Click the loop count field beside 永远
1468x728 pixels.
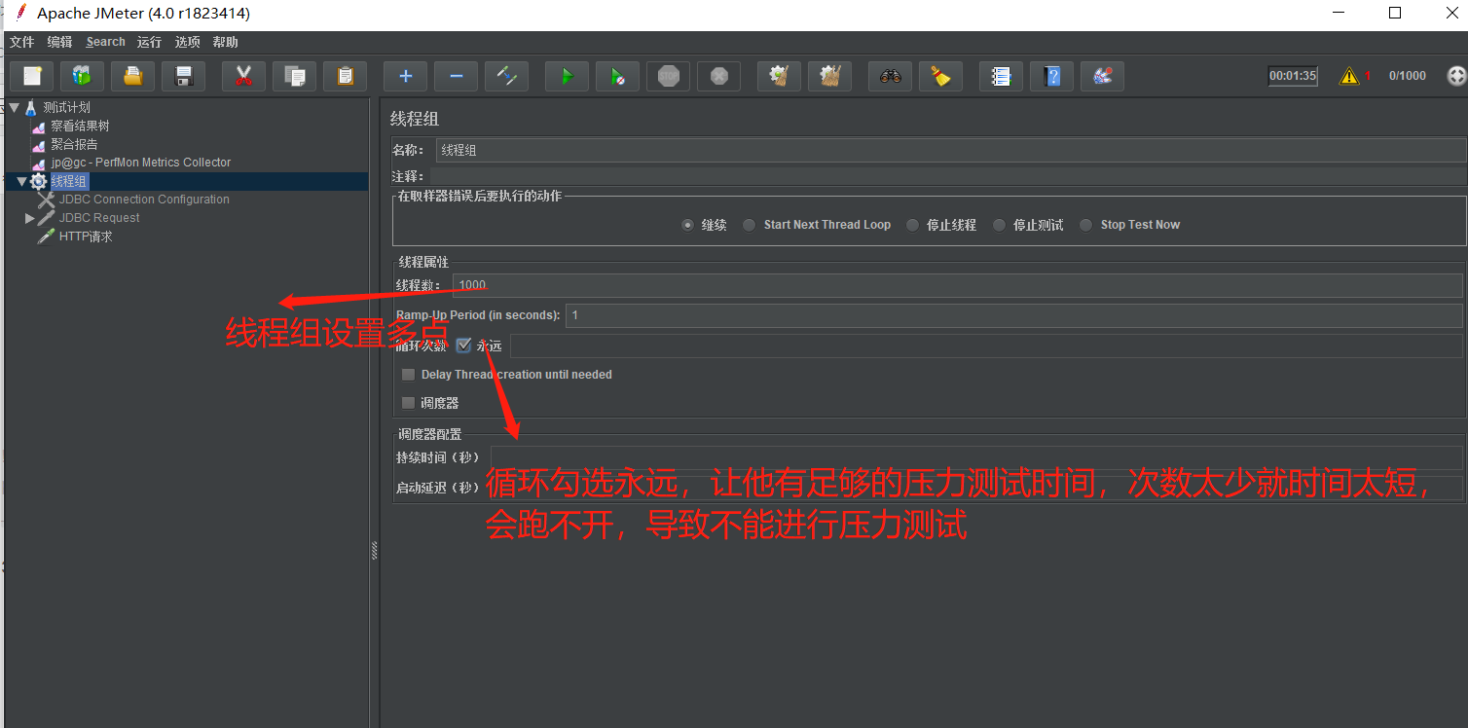(986, 346)
